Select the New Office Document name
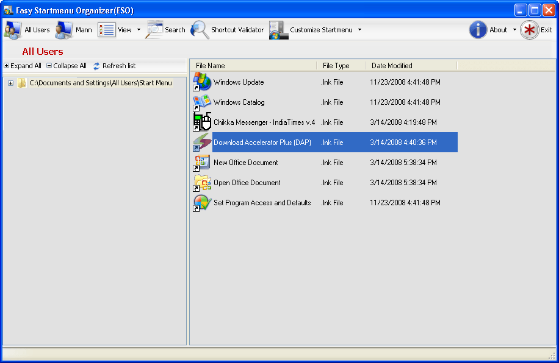 (246, 163)
